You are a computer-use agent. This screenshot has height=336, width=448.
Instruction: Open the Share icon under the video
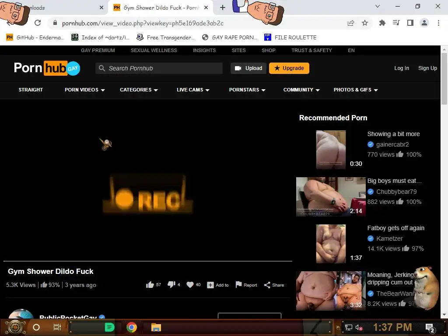pos(267,285)
